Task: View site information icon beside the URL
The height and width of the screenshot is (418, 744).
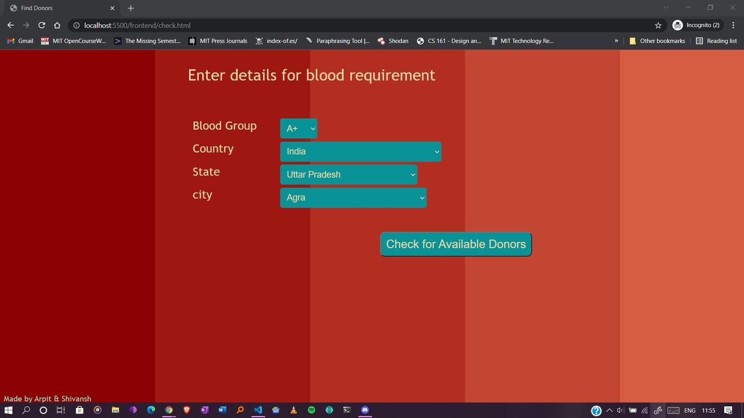Action: (76, 25)
